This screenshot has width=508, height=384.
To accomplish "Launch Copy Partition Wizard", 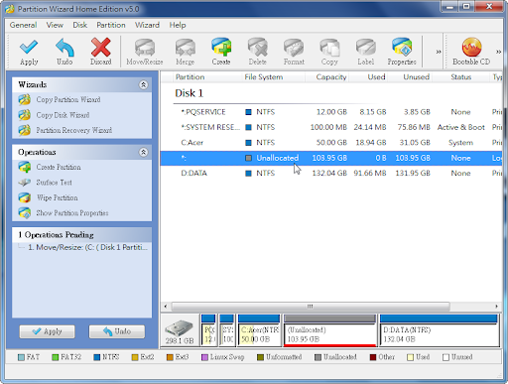I will pos(68,99).
